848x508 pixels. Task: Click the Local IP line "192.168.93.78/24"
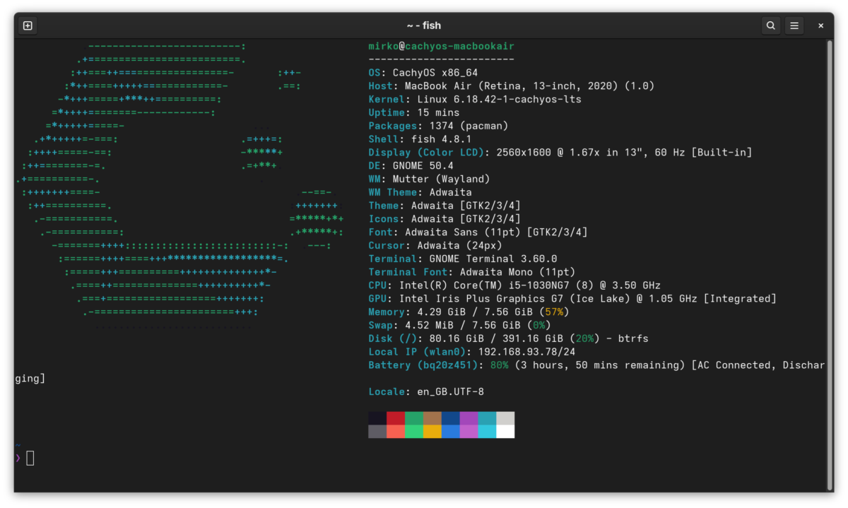(472, 352)
